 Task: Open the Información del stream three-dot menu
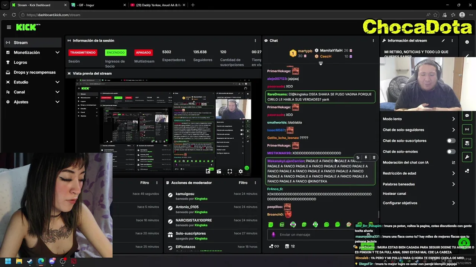tap(452, 40)
